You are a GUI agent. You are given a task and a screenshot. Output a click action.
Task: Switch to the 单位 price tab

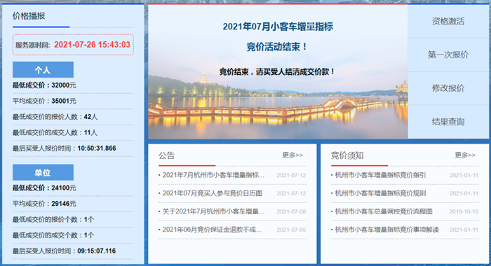click(x=43, y=172)
